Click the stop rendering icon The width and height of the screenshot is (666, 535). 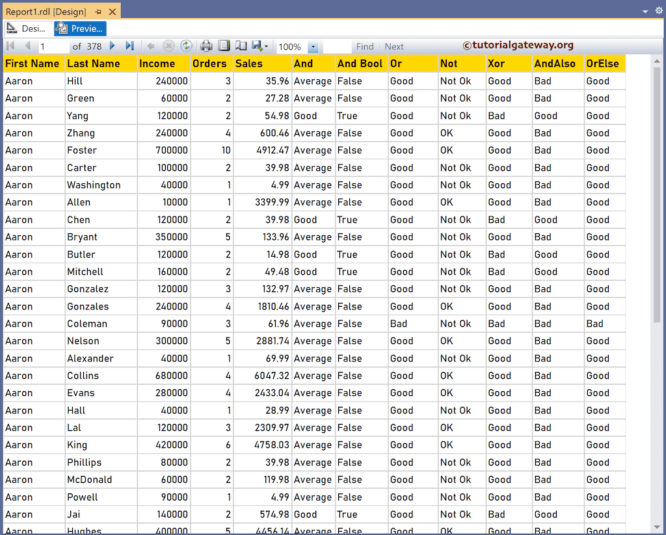coord(168,46)
